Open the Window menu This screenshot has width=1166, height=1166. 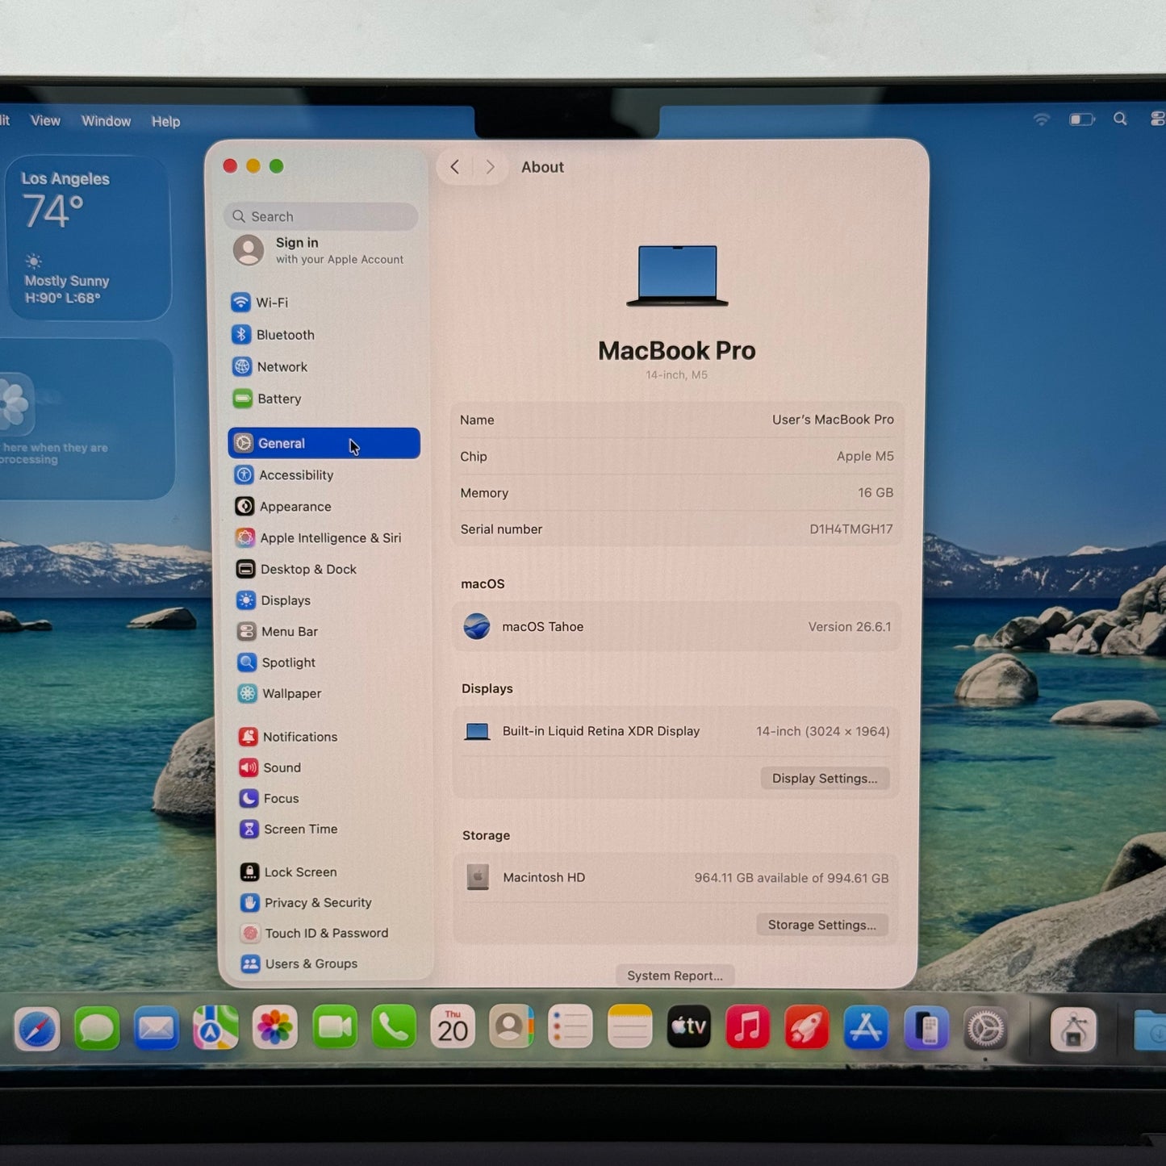(106, 121)
